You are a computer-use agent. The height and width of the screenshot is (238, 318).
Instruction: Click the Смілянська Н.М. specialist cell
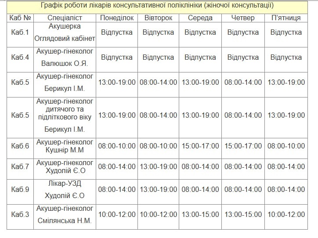click(65, 214)
